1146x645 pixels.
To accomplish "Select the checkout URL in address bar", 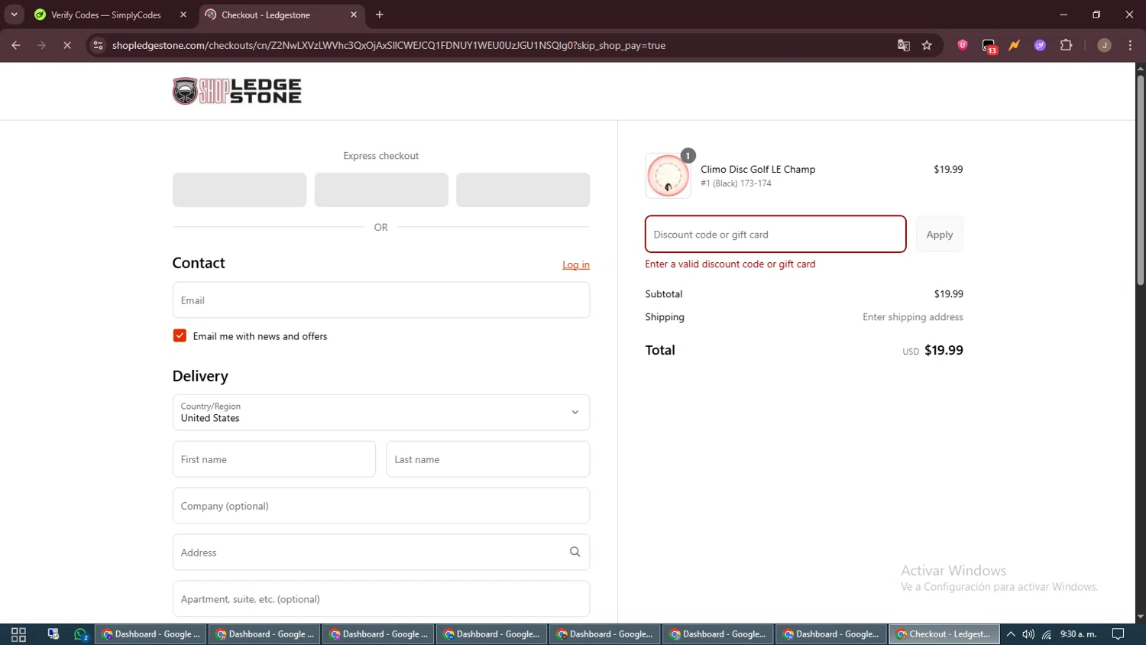I will [388, 45].
